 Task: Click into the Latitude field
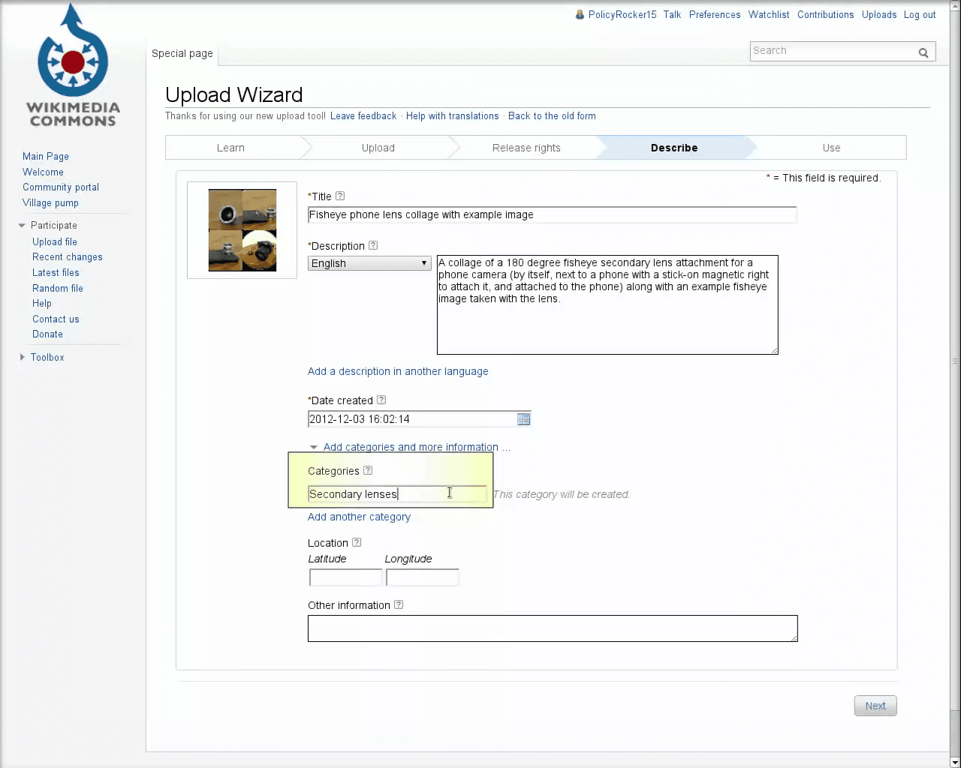(x=345, y=577)
